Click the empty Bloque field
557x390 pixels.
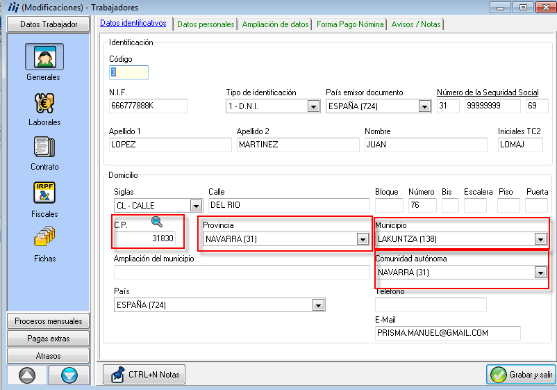pos(389,205)
